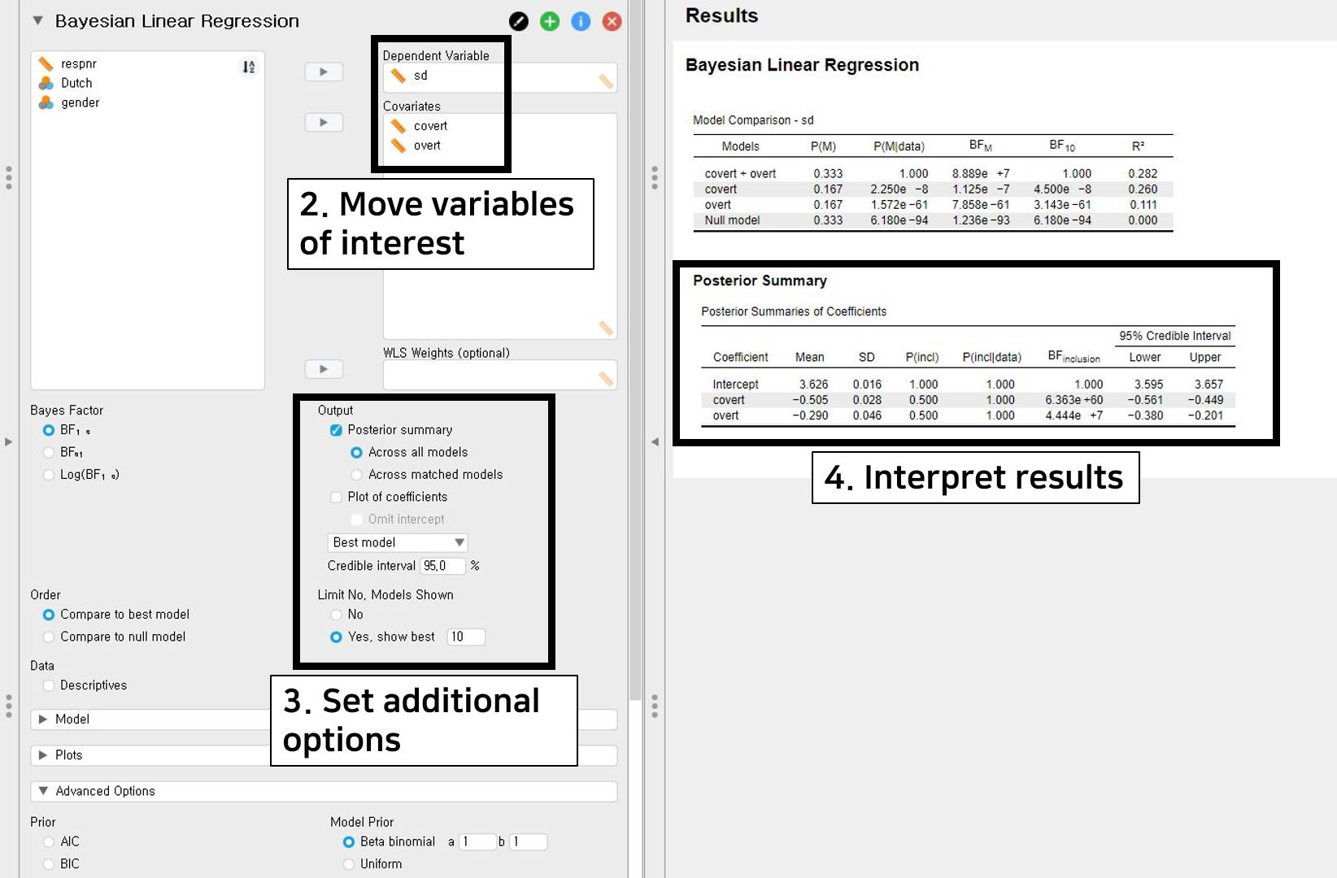Screen dimensions: 1337x878
Task: Click the green plus duplicate analysis icon
Action: 550,22
